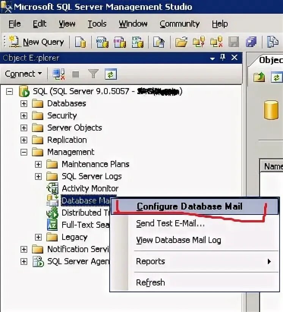Click the Disconnect icon in Object Explorer

(x=59, y=74)
